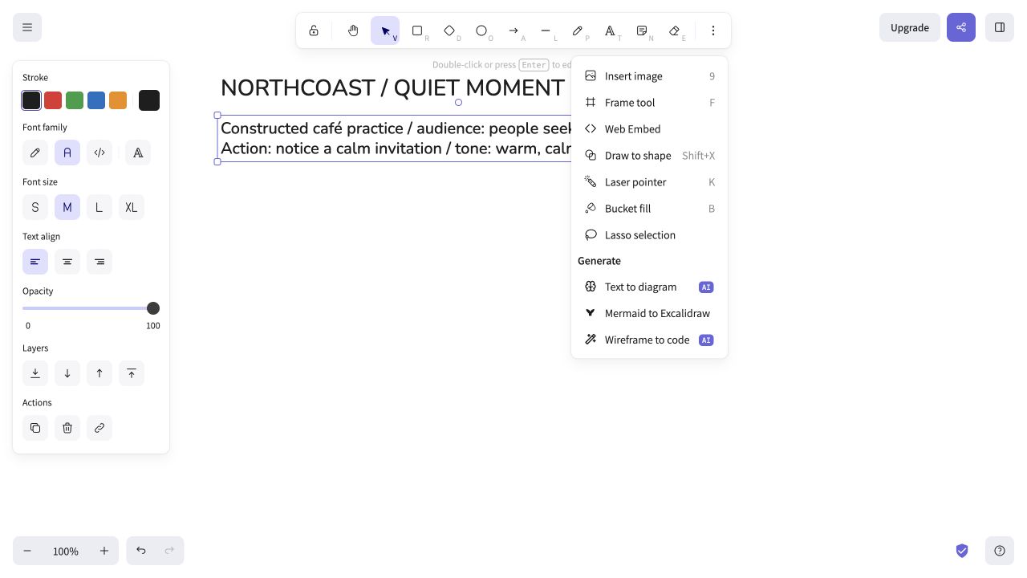Open the share collaboration dialog
The image size is (1027, 578).
pyautogui.click(x=961, y=27)
